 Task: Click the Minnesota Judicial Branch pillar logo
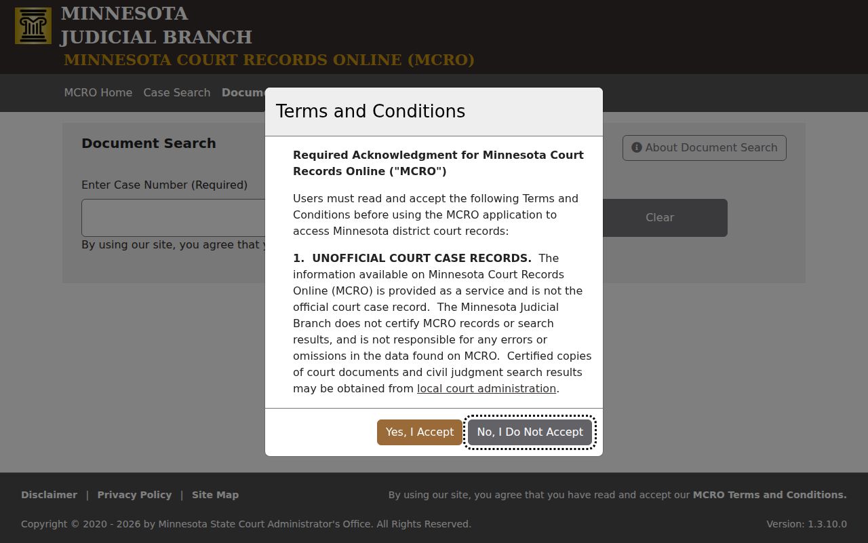tap(33, 26)
